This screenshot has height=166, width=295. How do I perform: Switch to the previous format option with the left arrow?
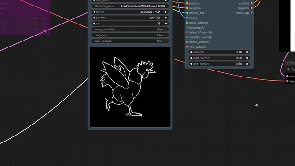(94, 12)
